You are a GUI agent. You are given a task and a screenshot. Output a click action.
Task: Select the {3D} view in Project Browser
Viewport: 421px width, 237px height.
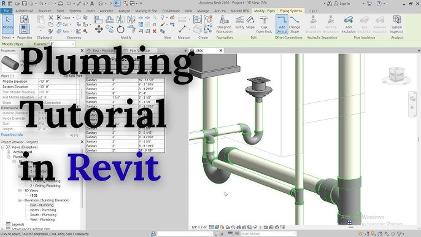[x=34, y=195]
